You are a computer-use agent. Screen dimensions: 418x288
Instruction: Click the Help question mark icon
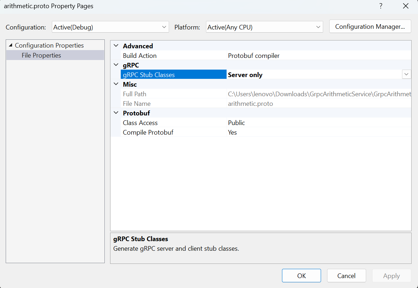click(381, 6)
